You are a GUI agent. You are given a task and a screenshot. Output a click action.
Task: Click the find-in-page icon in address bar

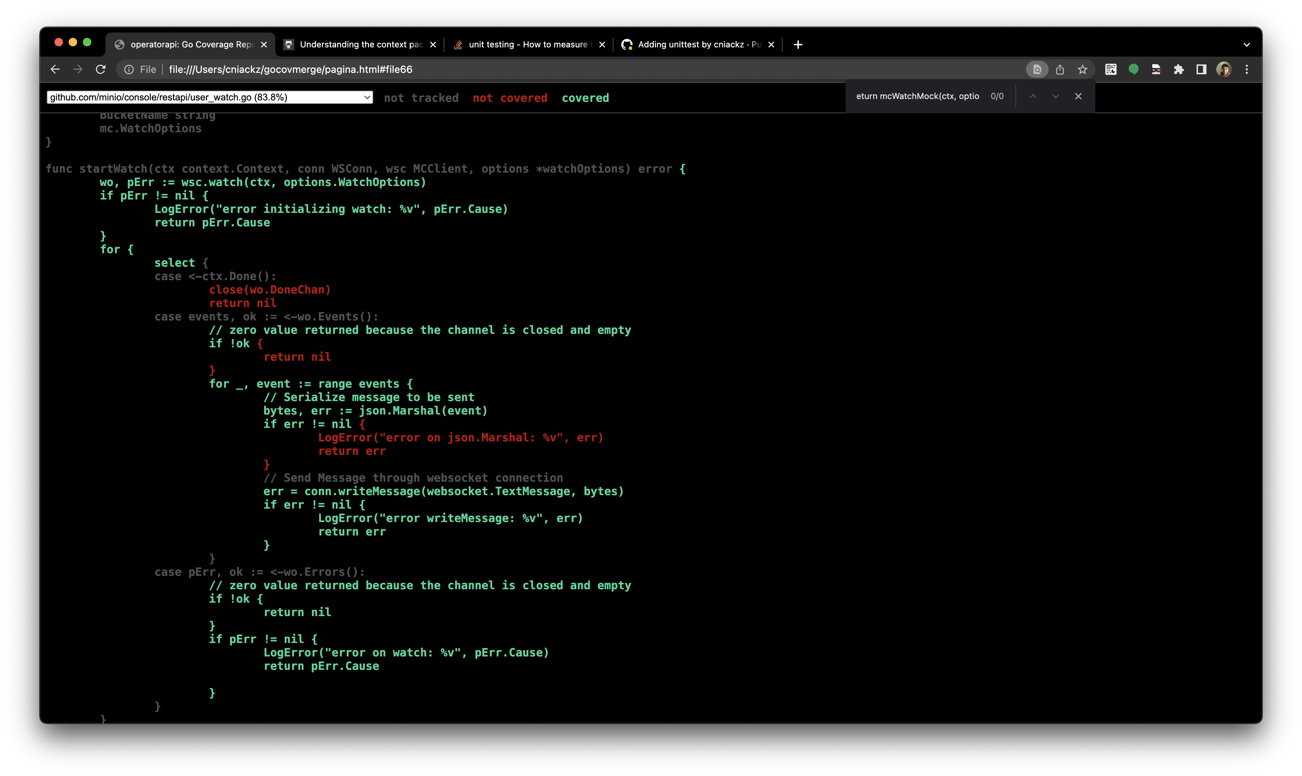[x=1037, y=70]
